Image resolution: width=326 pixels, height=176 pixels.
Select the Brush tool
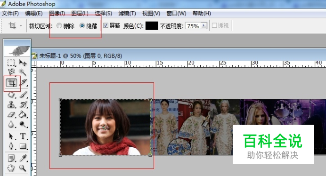[23, 95]
